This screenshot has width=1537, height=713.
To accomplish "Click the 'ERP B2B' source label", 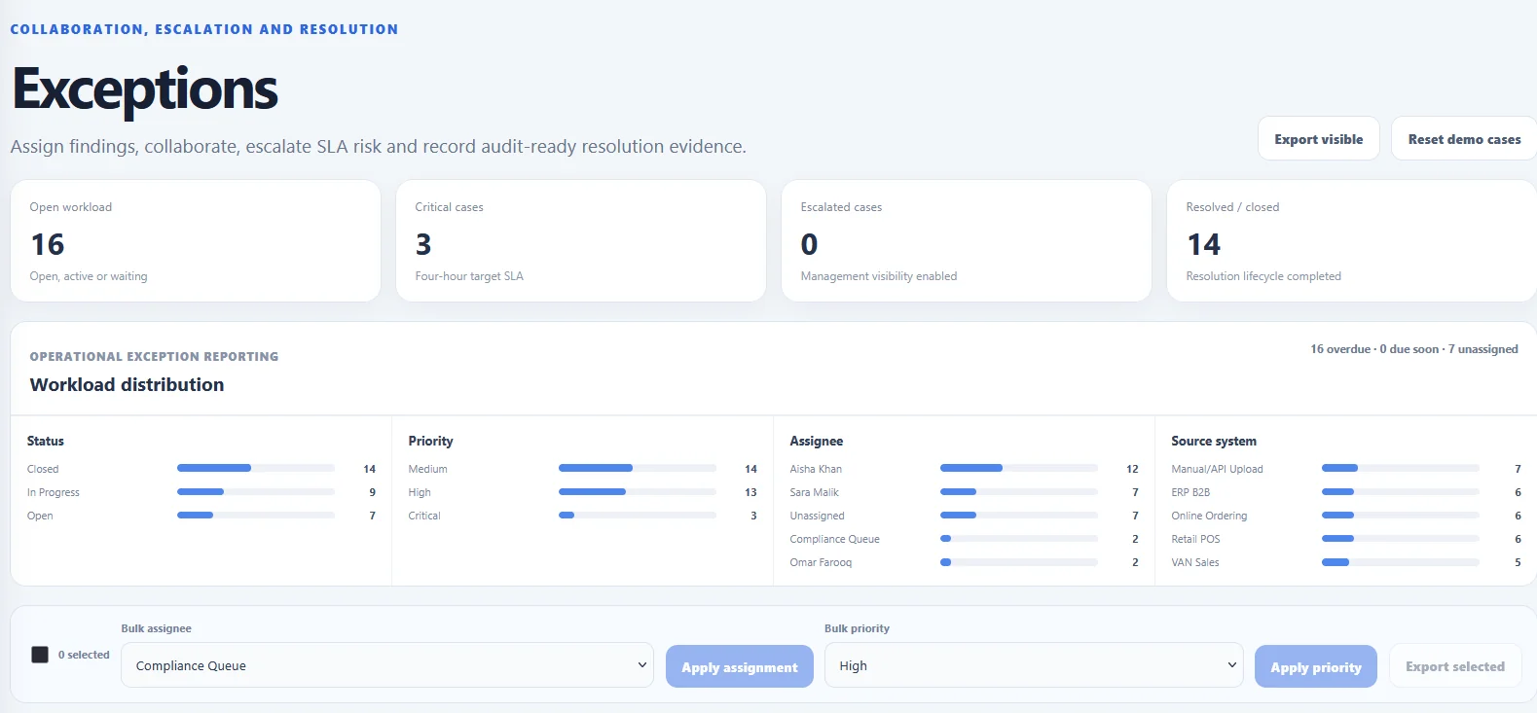I will [x=1190, y=492].
